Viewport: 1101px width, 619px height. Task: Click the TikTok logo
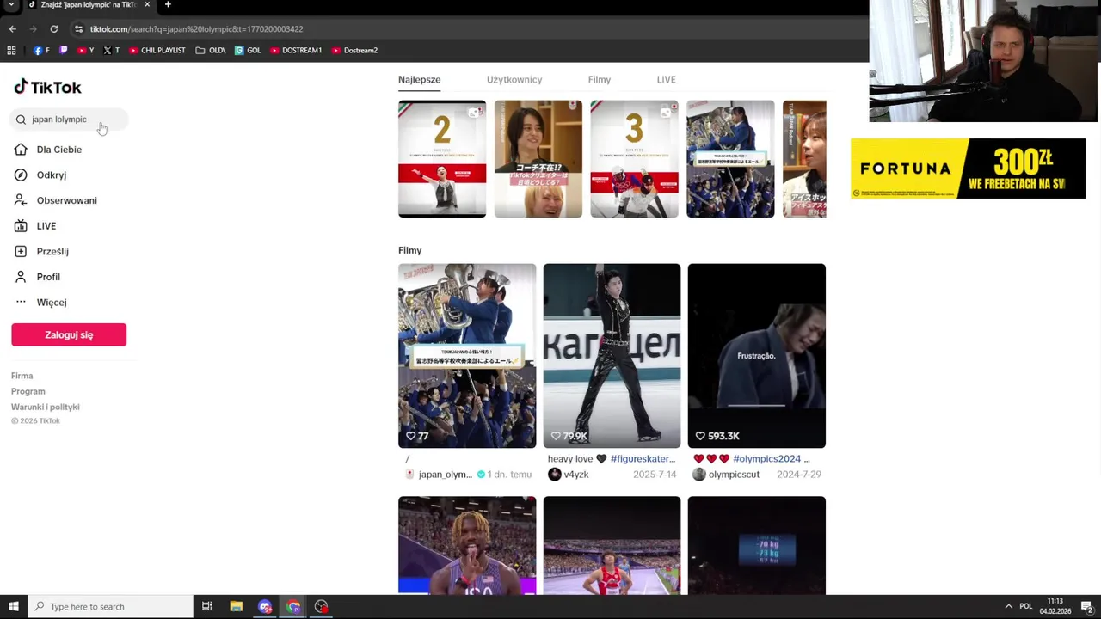pos(47,87)
